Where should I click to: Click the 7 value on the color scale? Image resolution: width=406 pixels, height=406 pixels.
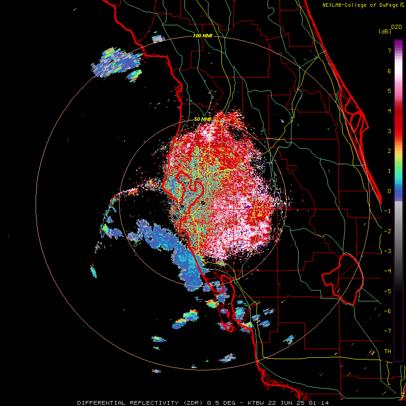[x=389, y=51]
